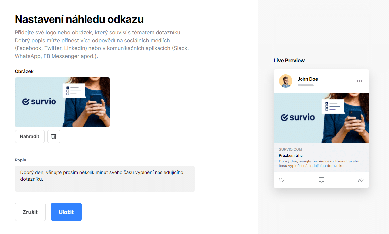389x234 pixels.
Task: Click the John Doe name in preview
Action: pos(308,79)
